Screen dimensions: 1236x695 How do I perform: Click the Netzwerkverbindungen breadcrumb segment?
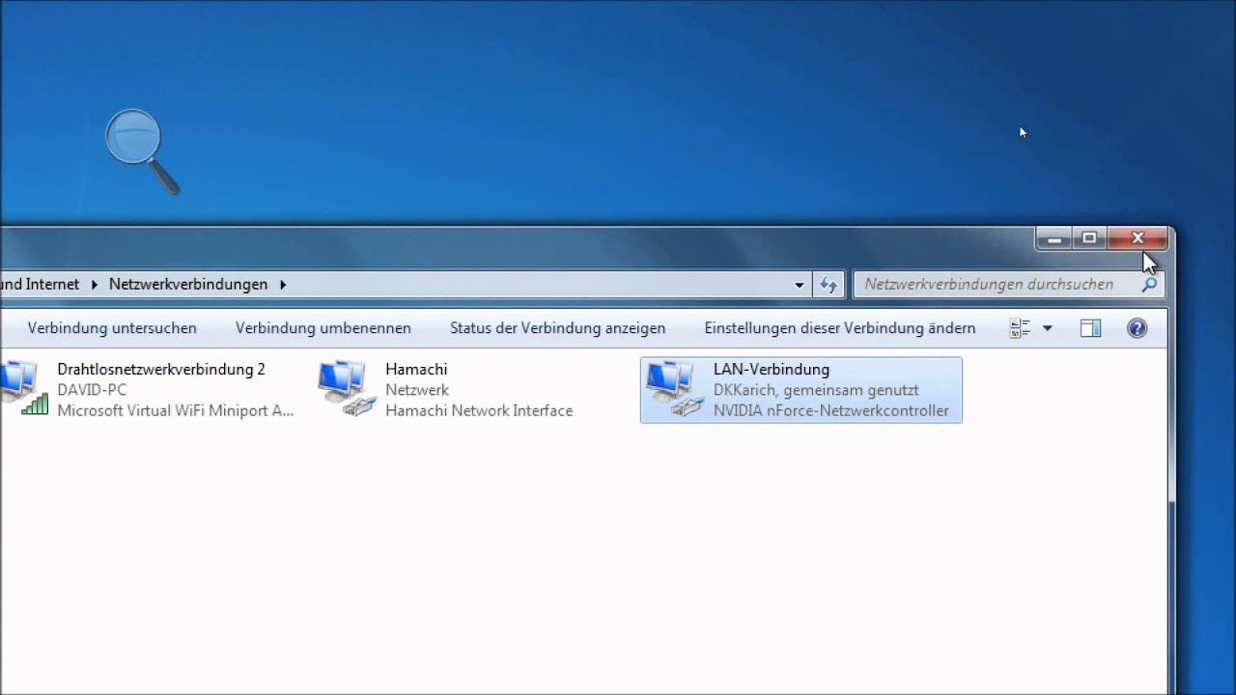188,285
